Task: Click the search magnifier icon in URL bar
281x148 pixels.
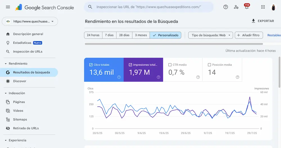Action: click(x=90, y=7)
